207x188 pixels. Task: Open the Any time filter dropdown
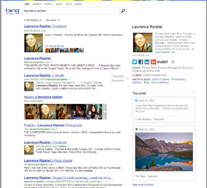[53, 20]
